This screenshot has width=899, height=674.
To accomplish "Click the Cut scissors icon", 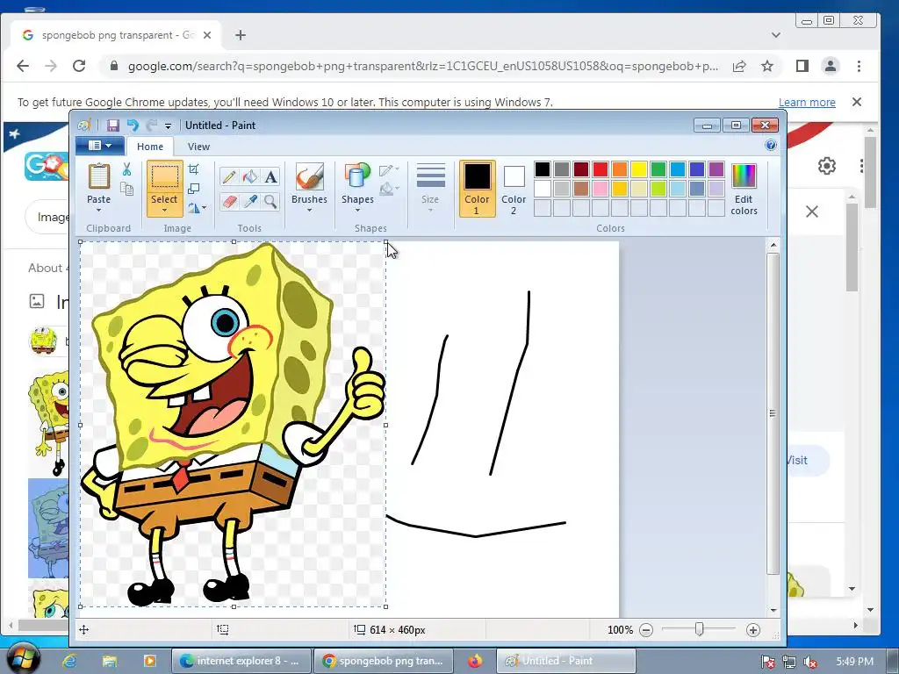I will click(126, 169).
